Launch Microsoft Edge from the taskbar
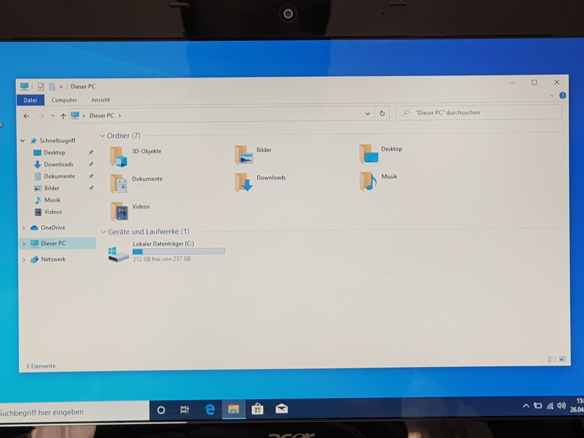The image size is (584, 438). (x=210, y=410)
